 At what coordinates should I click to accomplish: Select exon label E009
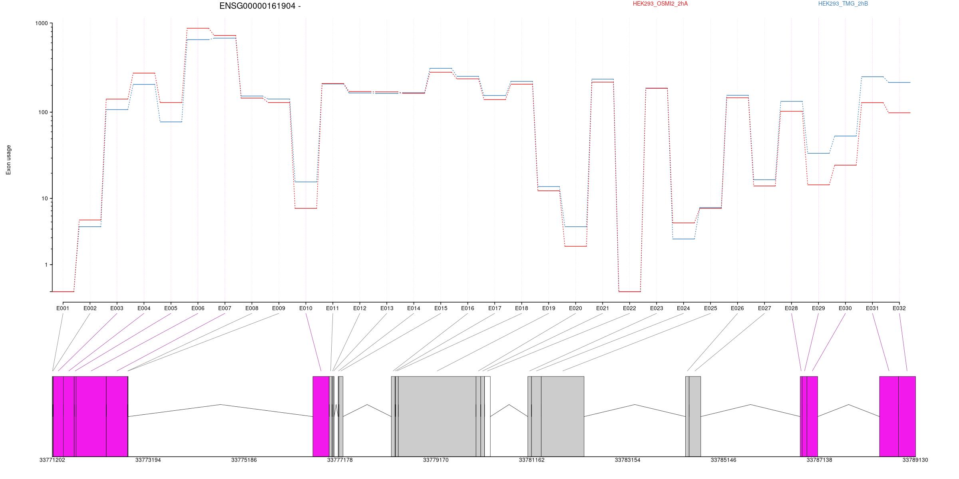coord(279,308)
